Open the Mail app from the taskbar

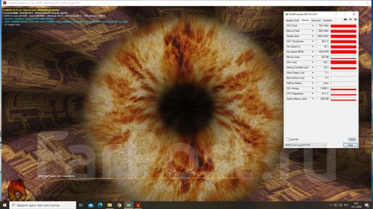point(91,205)
